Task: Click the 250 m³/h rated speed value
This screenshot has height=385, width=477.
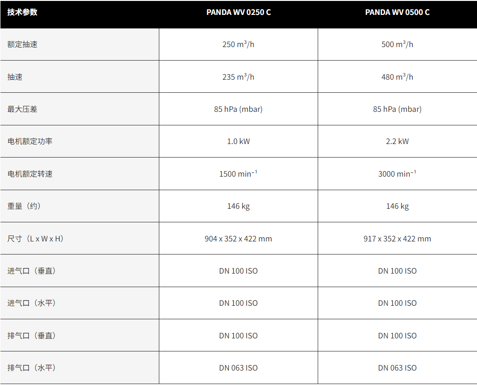Action: (238, 45)
